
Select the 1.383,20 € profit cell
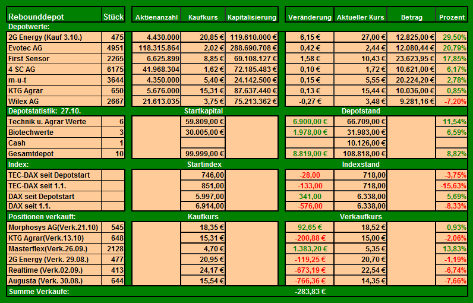(x=310, y=249)
